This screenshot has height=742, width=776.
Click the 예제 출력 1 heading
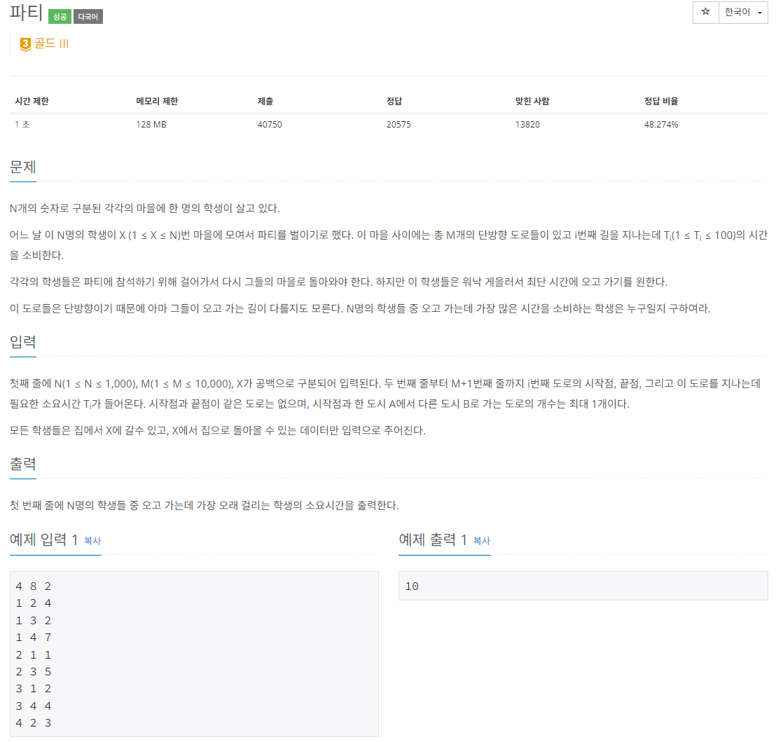coord(433,540)
